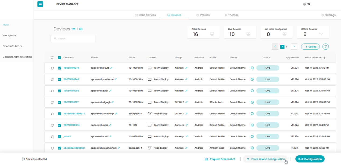Show info icon for the spacewell.mars row
The width and height of the screenshot is (341, 165).
(252, 125)
